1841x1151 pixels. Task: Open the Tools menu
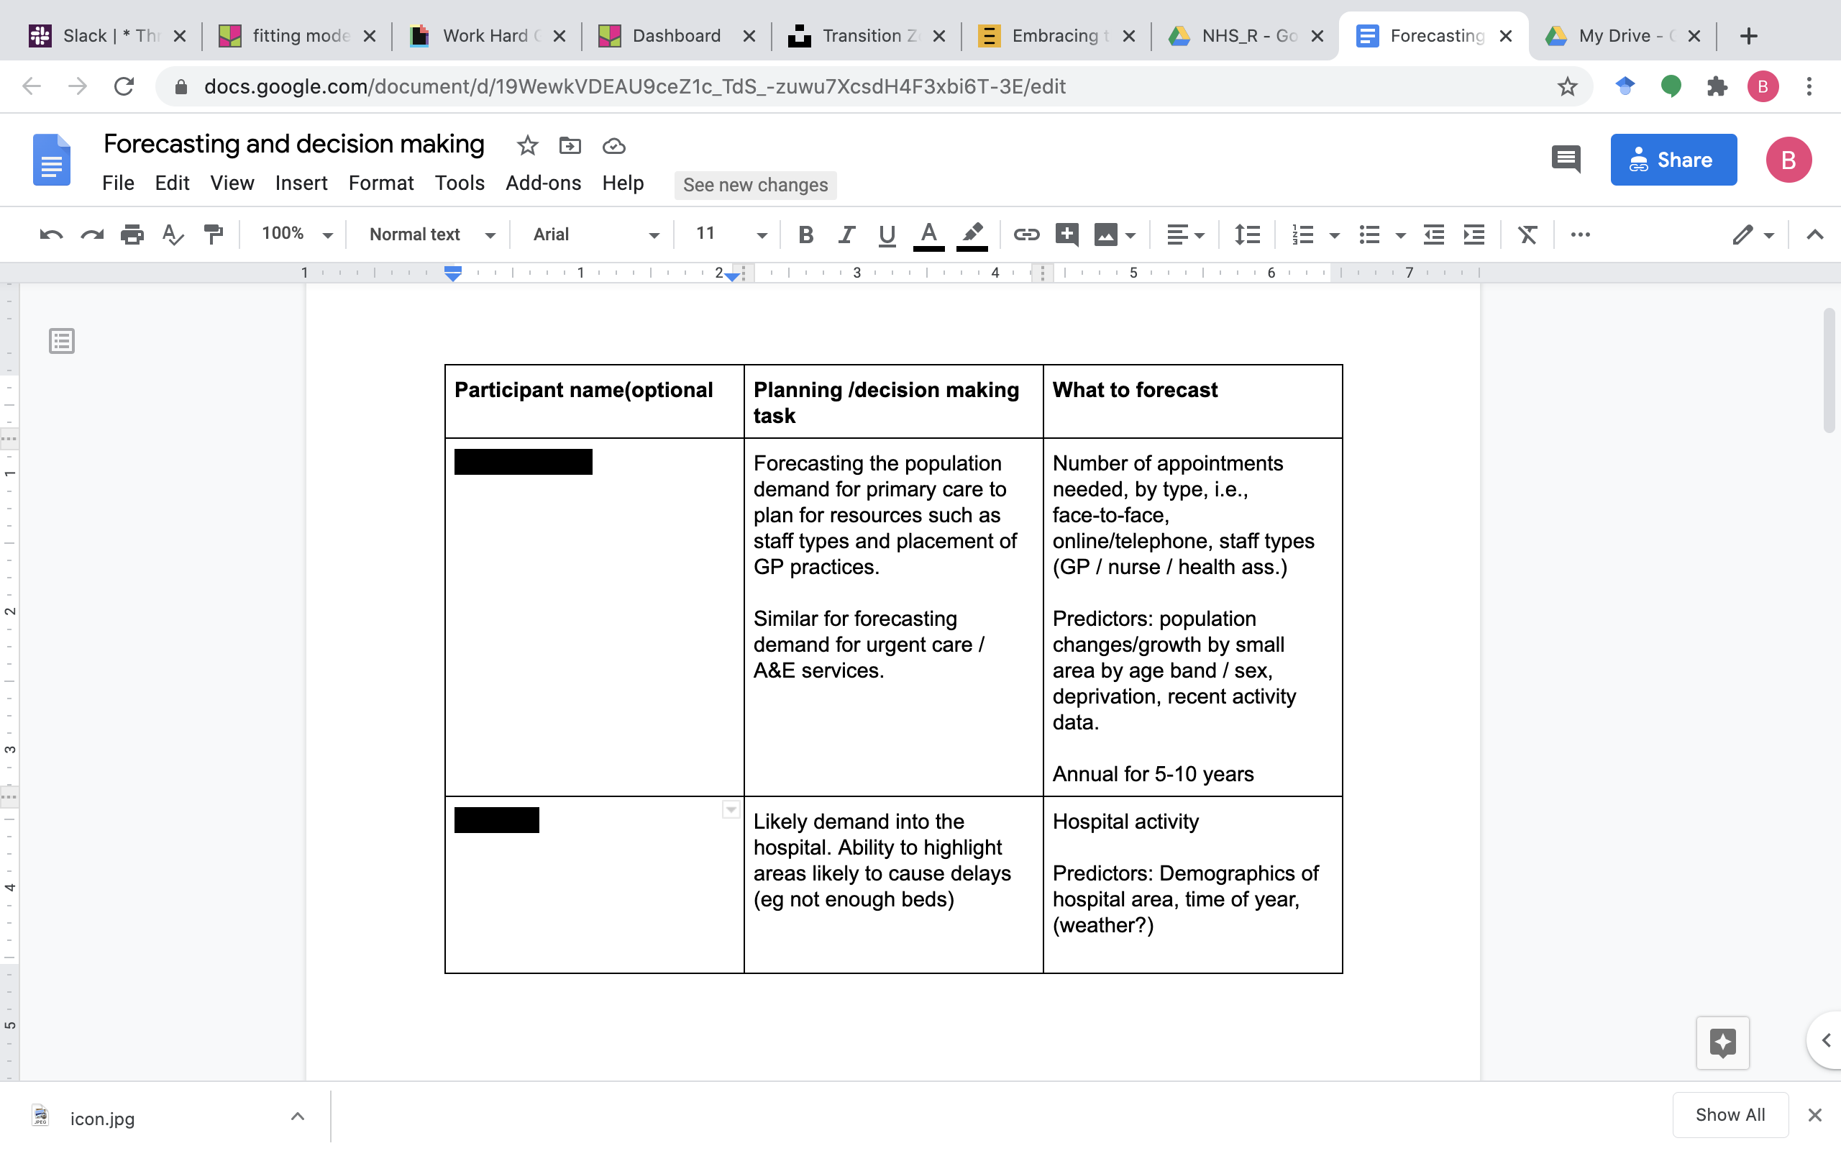(x=460, y=183)
